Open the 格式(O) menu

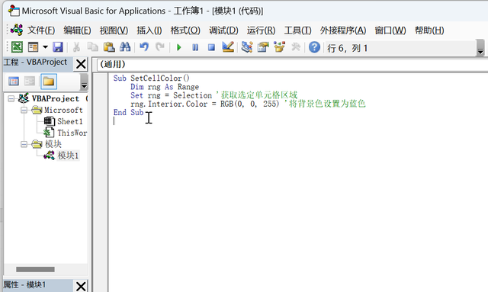[x=185, y=30]
